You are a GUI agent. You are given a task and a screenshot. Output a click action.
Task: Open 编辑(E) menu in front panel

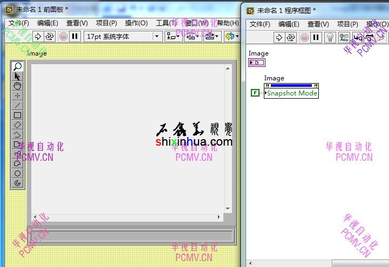(47, 23)
